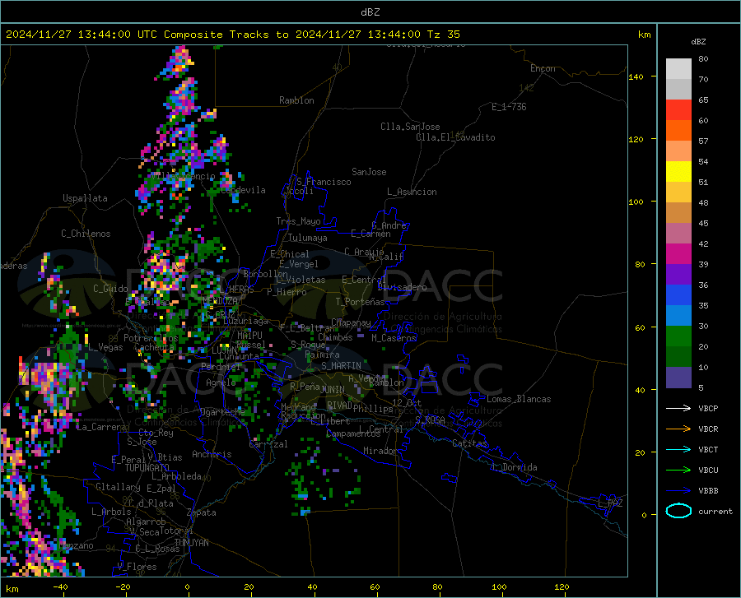Viewport: 741px width, 598px height.
Task: Click the L_Dormida label
Action: coord(514,467)
